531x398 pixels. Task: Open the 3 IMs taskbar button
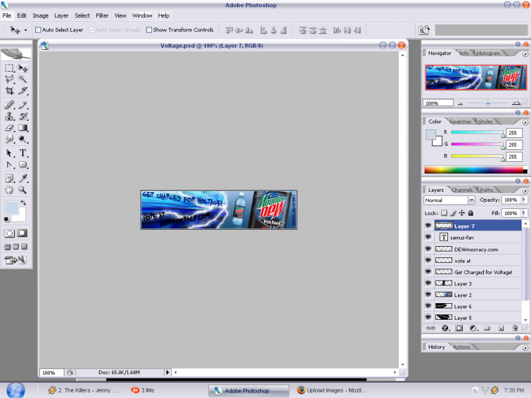pyautogui.click(x=143, y=390)
